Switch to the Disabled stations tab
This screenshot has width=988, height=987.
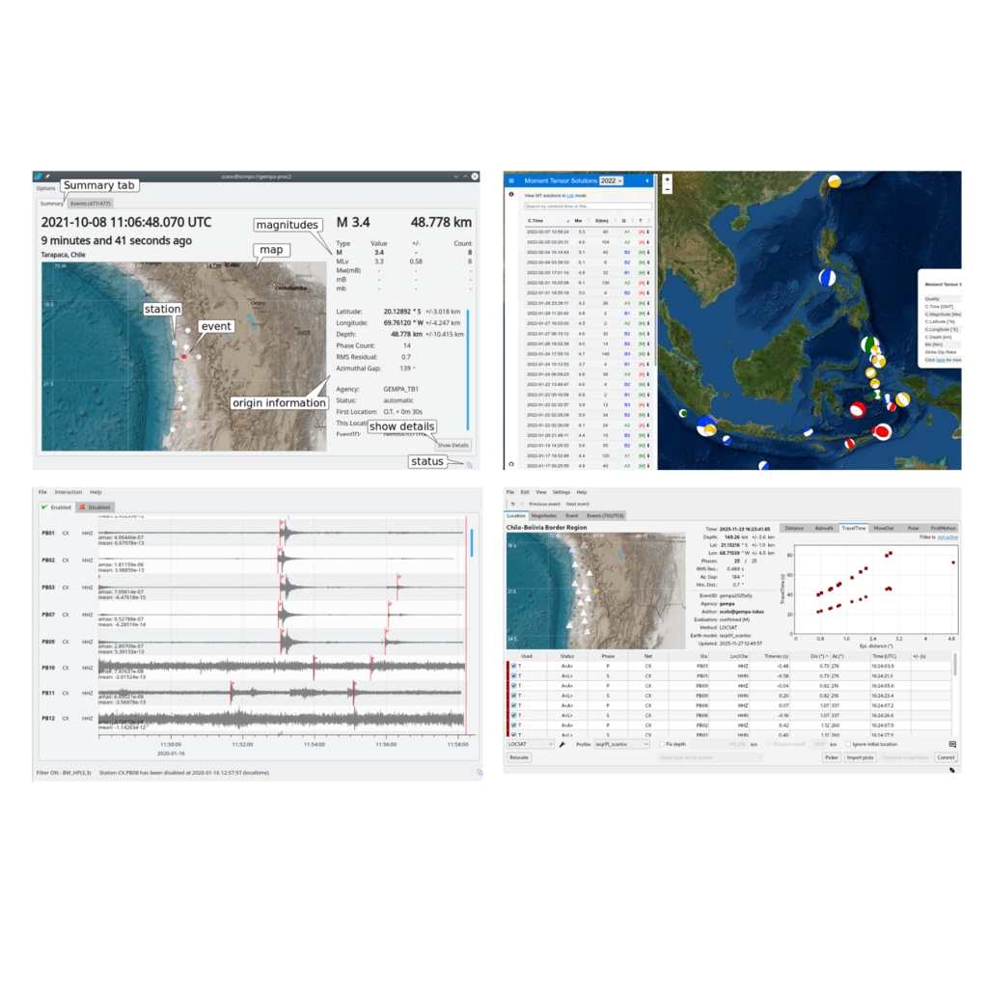tap(96, 507)
